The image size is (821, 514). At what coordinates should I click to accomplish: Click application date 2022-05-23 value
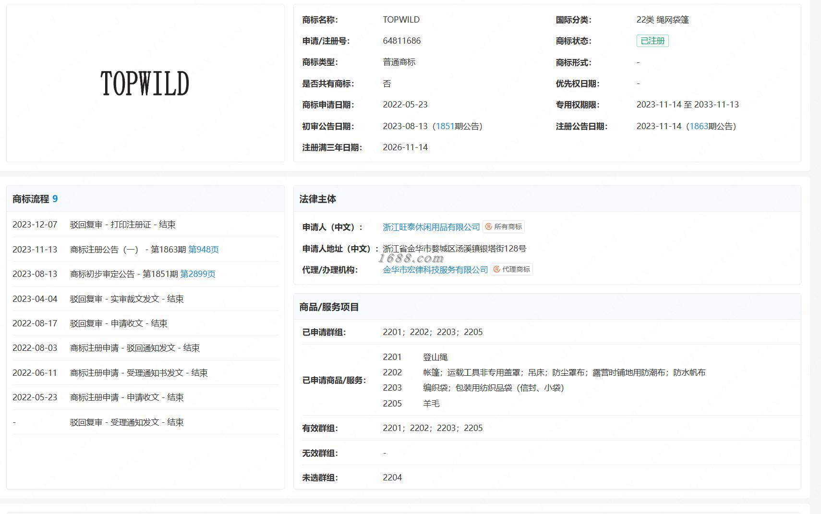pyautogui.click(x=405, y=105)
